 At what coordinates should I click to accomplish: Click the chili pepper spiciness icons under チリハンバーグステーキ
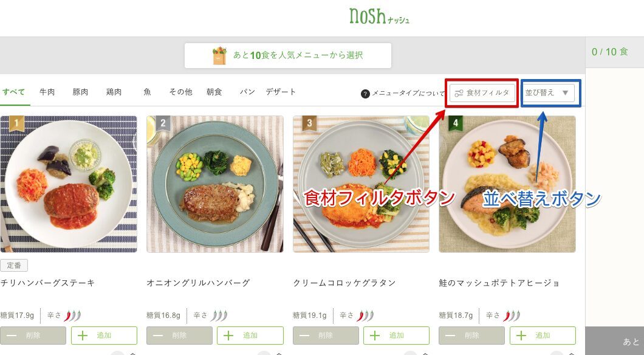pos(73,315)
